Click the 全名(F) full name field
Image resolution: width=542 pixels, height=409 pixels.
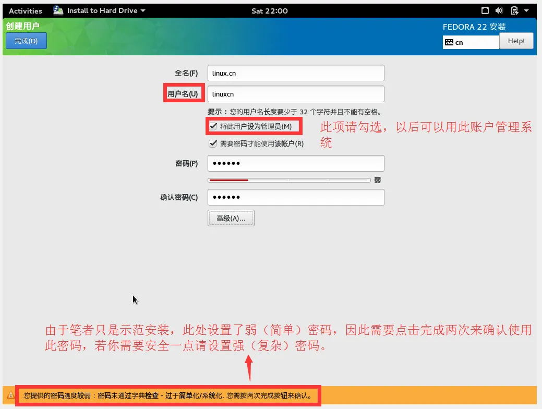pyautogui.click(x=296, y=73)
